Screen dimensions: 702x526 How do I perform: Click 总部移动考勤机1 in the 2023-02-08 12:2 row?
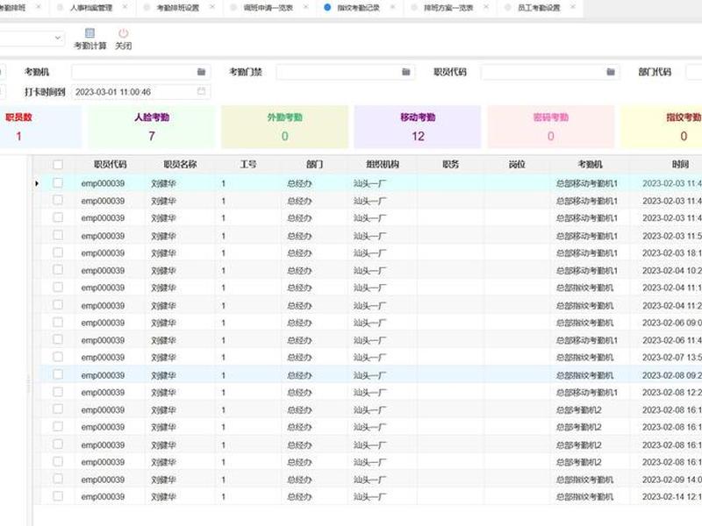coord(586,393)
